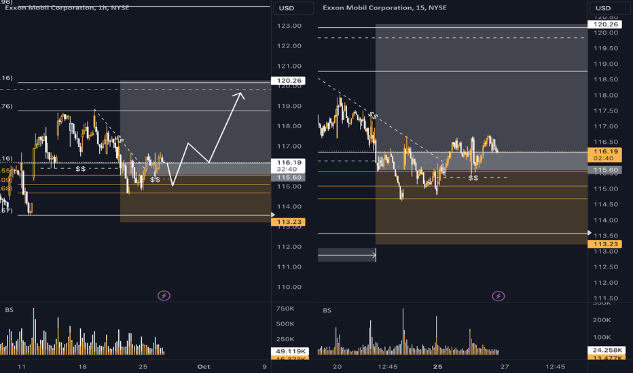Click the 200K volume axis value
The width and height of the screenshot is (633, 373).
click(x=602, y=320)
